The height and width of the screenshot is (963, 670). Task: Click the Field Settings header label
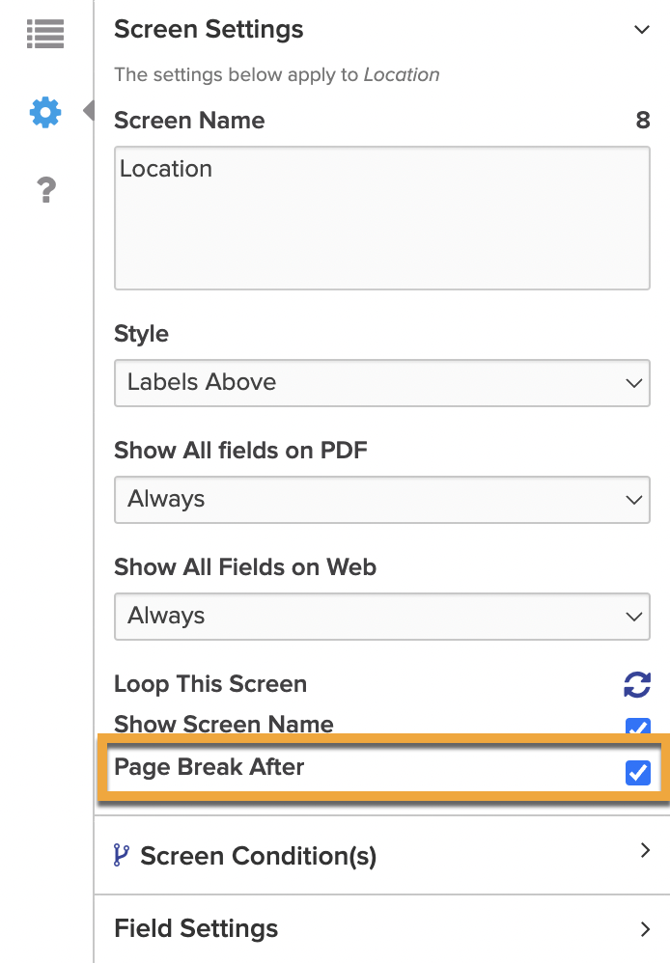pyautogui.click(x=196, y=928)
